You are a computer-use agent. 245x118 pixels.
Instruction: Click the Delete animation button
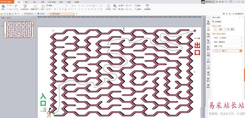pos(231,29)
